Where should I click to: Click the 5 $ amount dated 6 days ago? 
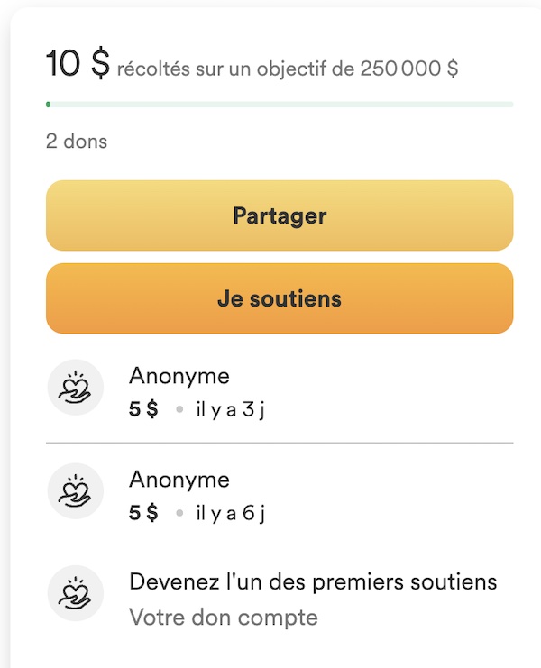click(143, 513)
